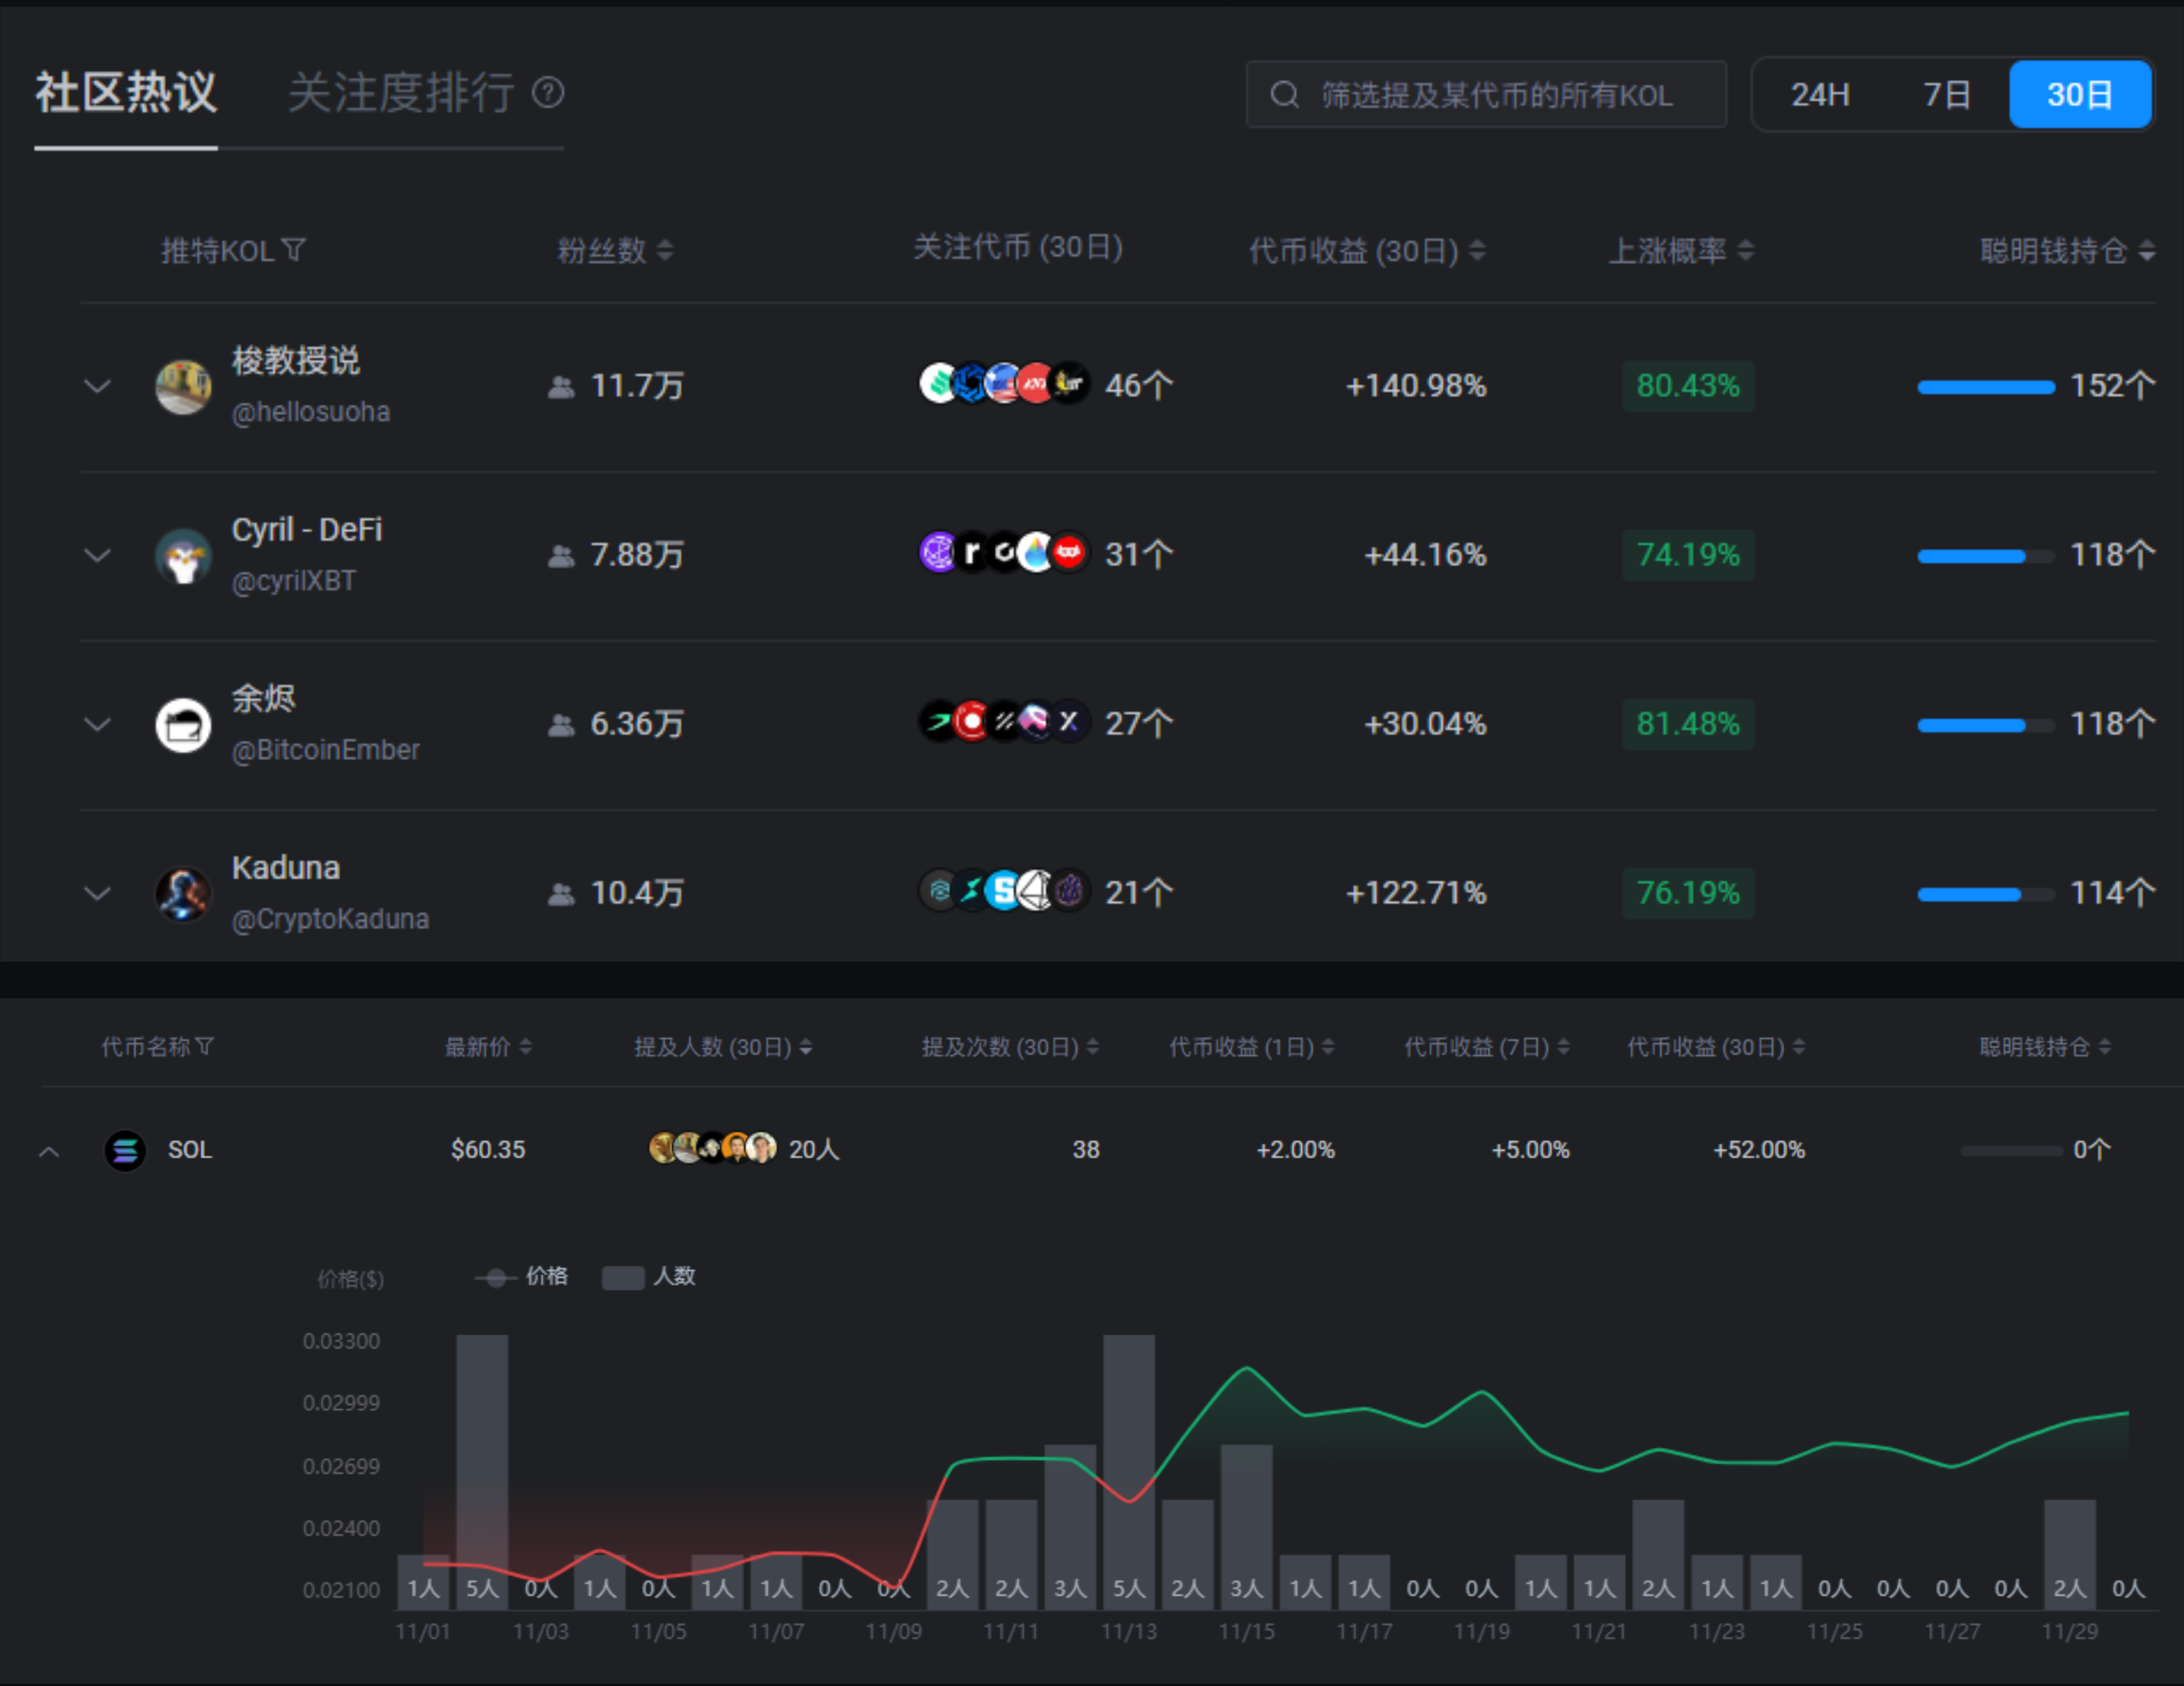Screen dimensions: 2184x1686
Task: Click 梭教授说 profile avatar
Action: [183, 387]
